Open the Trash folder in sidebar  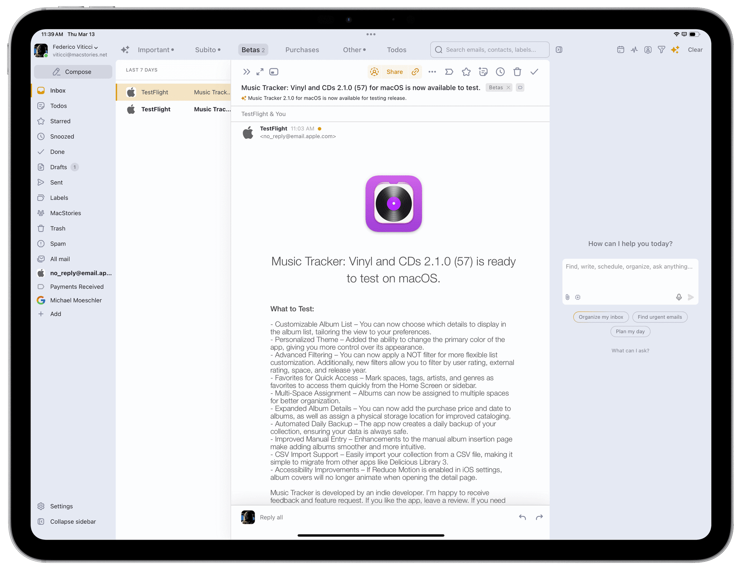click(73, 228)
